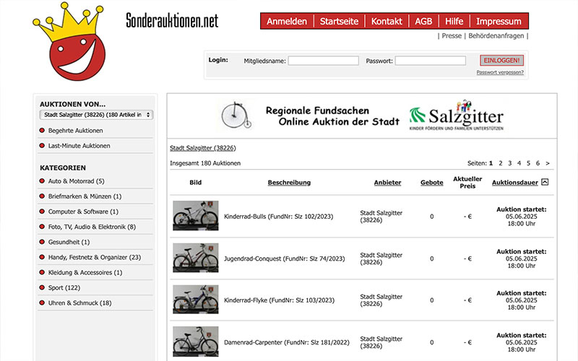The width and height of the screenshot is (578, 361).
Task: Open the Damenrad-Carpenter bike thumbnail
Action: click(x=195, y=342)
